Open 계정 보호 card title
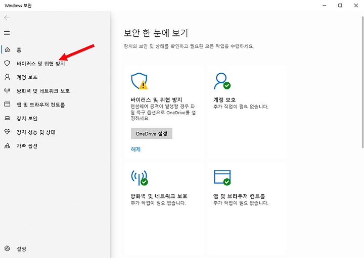The image size is (364, 258). pyautogui.click(x=224, y=99)
